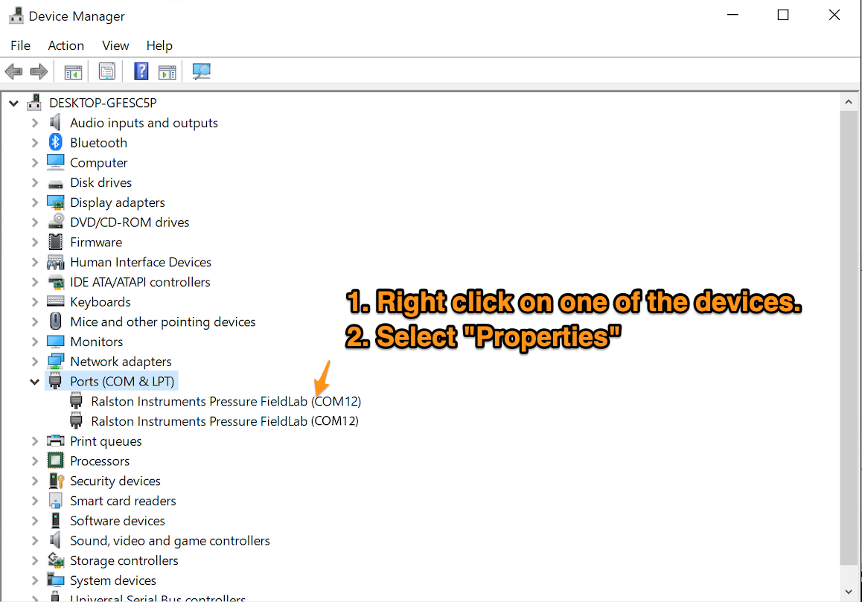
Task: Click the Network adapters icon
Action: point(56,361)
